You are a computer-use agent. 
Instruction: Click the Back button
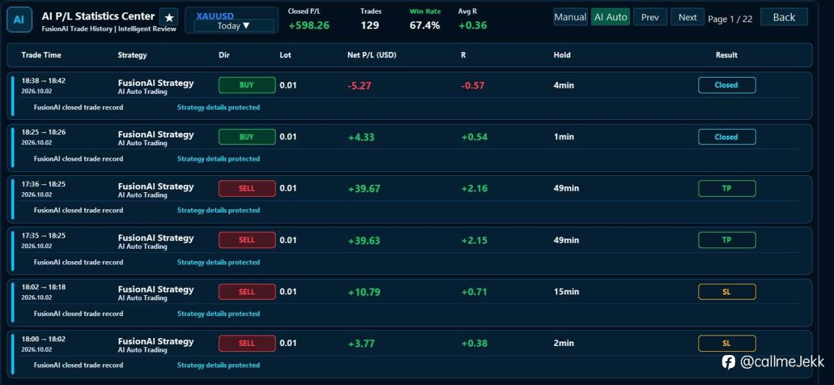[x=784, y=17]
